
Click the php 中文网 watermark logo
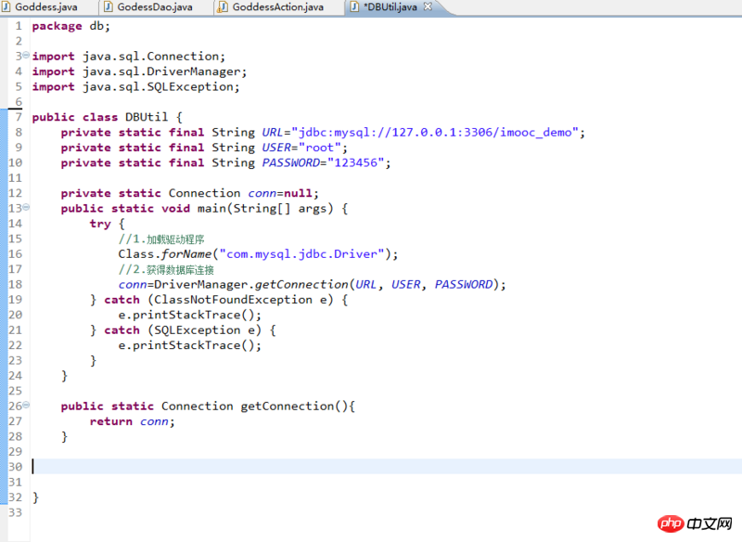(696, 523)
